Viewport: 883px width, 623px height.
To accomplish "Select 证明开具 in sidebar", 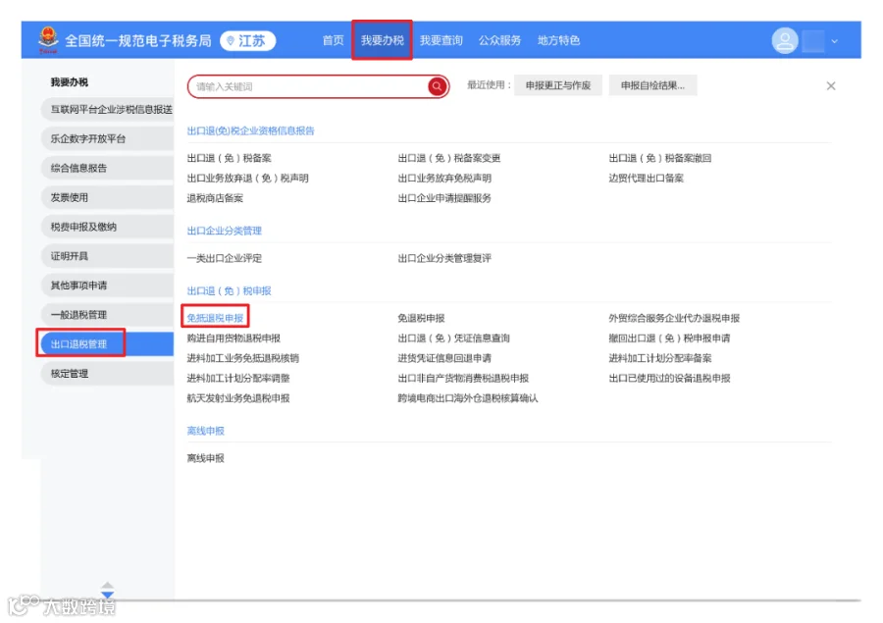I will tap(108, 256).
